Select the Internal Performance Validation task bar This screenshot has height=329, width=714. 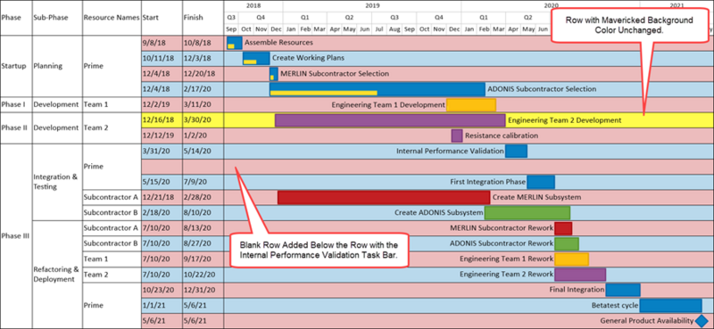click(x=516, y=151)
